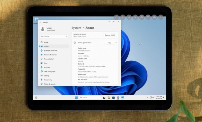The width and height of the screenshot is (202, 122).
Task: Click the UTM restart triangle icon
Action: coord(129,17)
